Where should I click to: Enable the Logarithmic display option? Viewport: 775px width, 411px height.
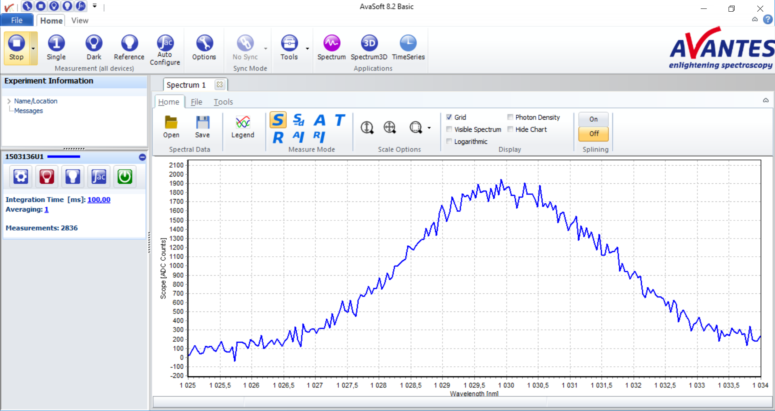pos(449,141)
